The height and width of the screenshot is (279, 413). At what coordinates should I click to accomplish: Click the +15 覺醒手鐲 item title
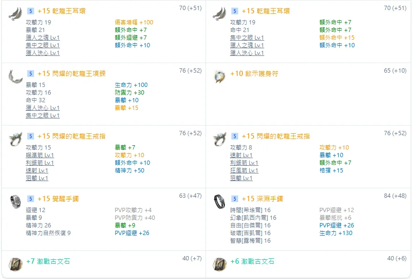tap(58, 199)
